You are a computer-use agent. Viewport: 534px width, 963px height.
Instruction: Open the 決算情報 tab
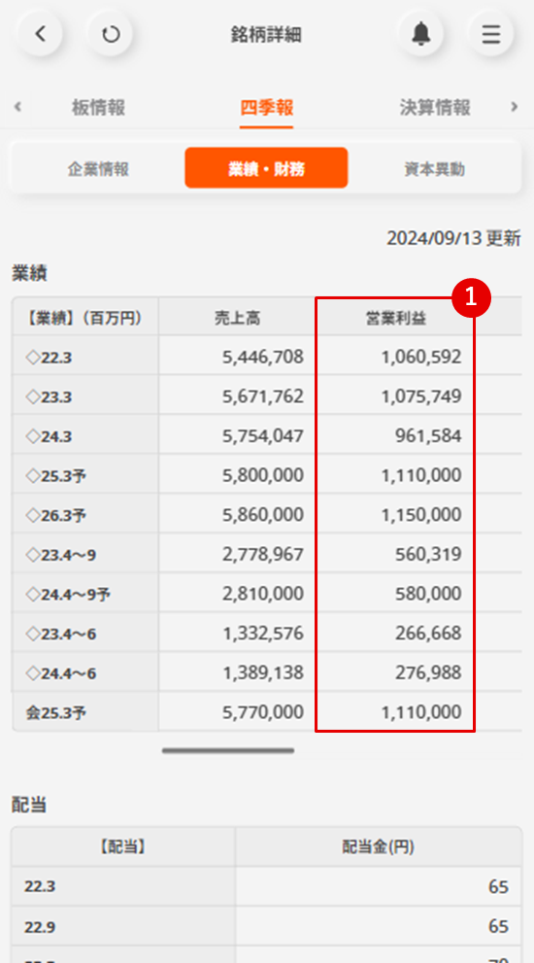[x=435, y=108]
